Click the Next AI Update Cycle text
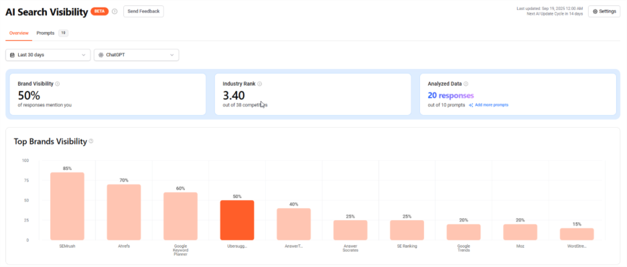The height and width of the screenshot is (267, 627). coord(555,13)
